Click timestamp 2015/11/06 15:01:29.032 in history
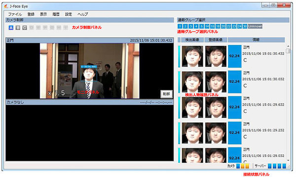Image resolution: width=296 pixels, height=179 pixels. click(x=263, y=156)
